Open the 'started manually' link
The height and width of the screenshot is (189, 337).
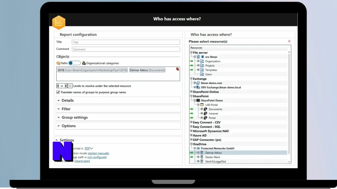pos(98,153)
